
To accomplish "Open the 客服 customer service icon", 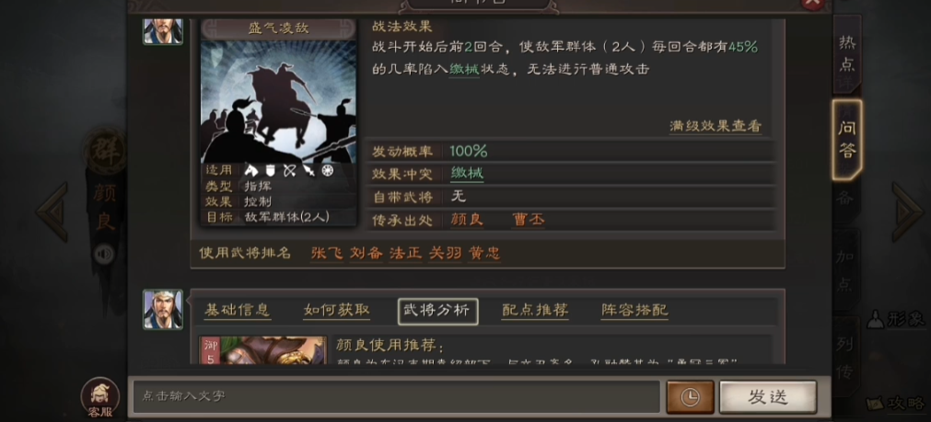I will (x=99, y=397).
